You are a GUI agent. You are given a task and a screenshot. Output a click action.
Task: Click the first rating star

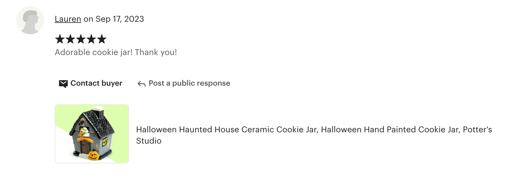pos(60,39)
